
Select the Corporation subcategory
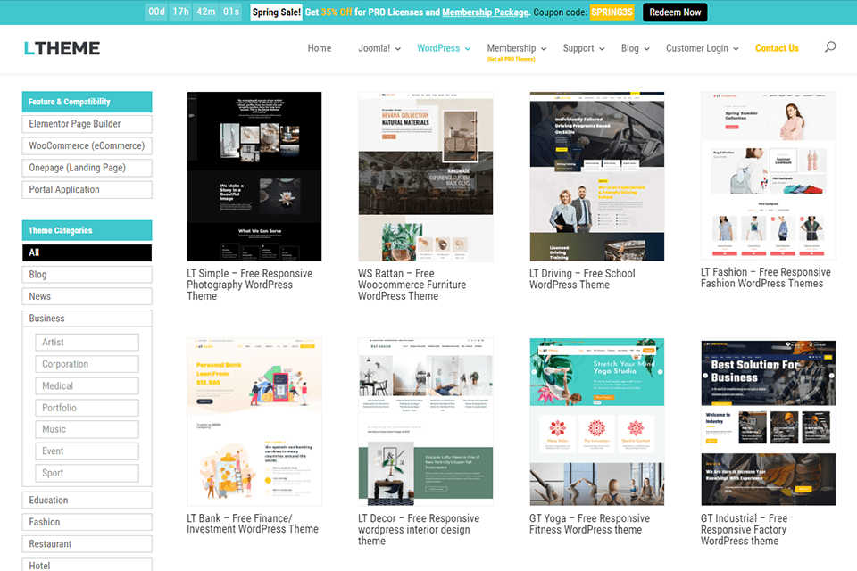pos(87,364)
